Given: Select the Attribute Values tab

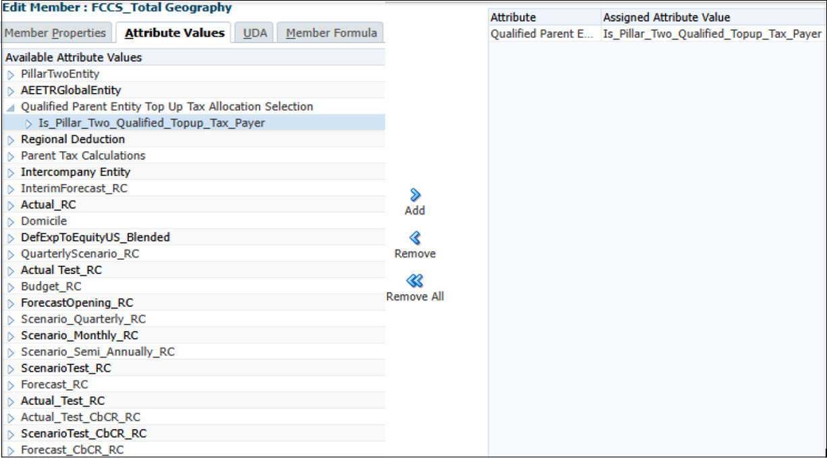Looking at the screenshot, I should (173, 32).
